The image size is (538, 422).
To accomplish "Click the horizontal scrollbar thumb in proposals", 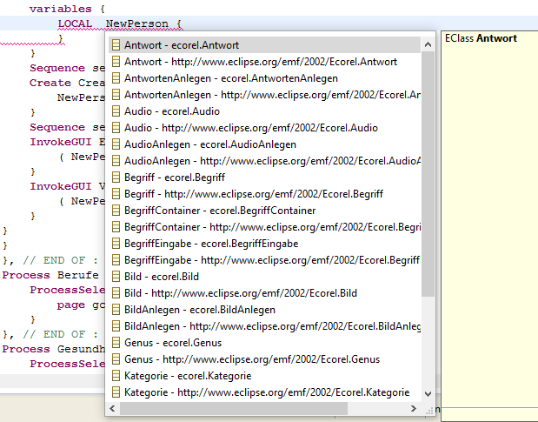I will tap(233, 408).
